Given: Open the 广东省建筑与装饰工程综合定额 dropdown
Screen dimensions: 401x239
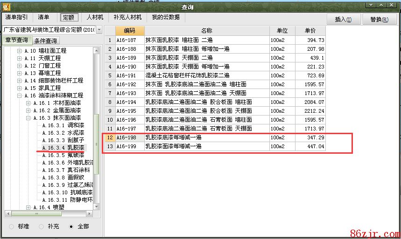Looking at the screenshot, I should (x=98, y=30).
